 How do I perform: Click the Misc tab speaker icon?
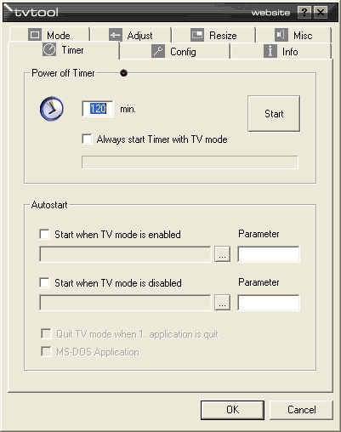281,35
